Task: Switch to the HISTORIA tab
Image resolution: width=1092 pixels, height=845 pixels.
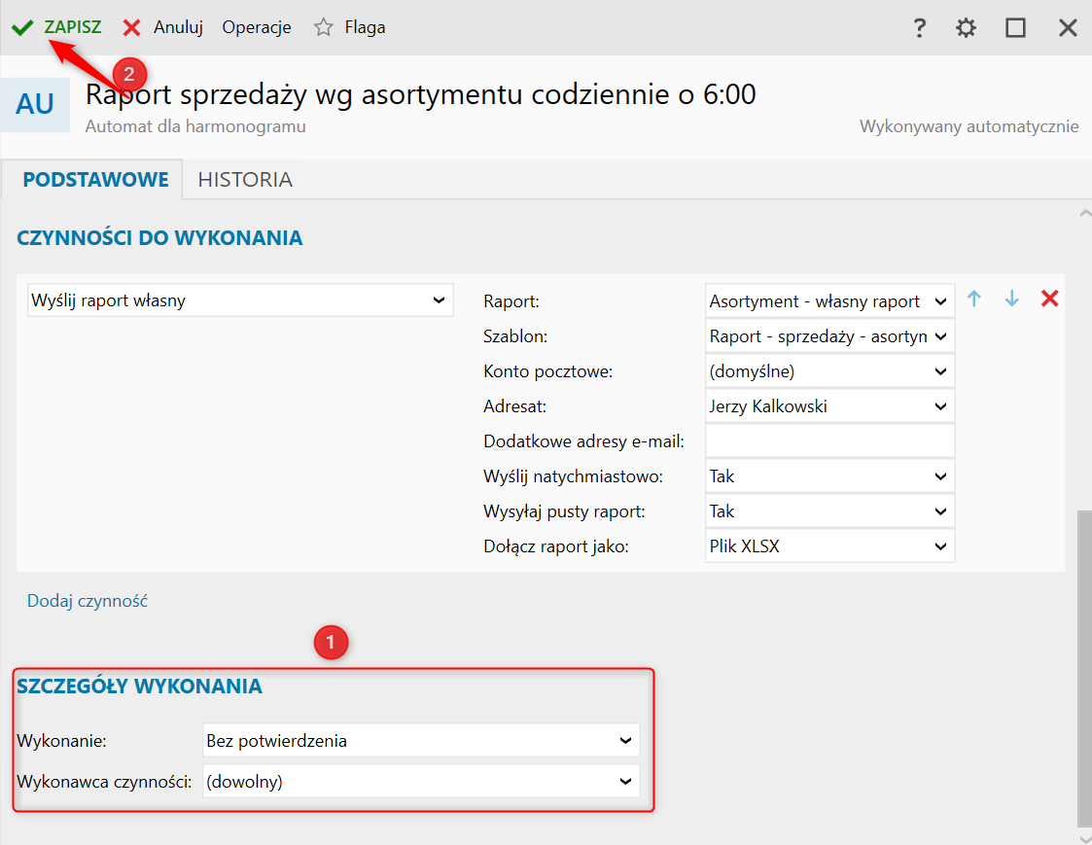Action: pos(245,180)
